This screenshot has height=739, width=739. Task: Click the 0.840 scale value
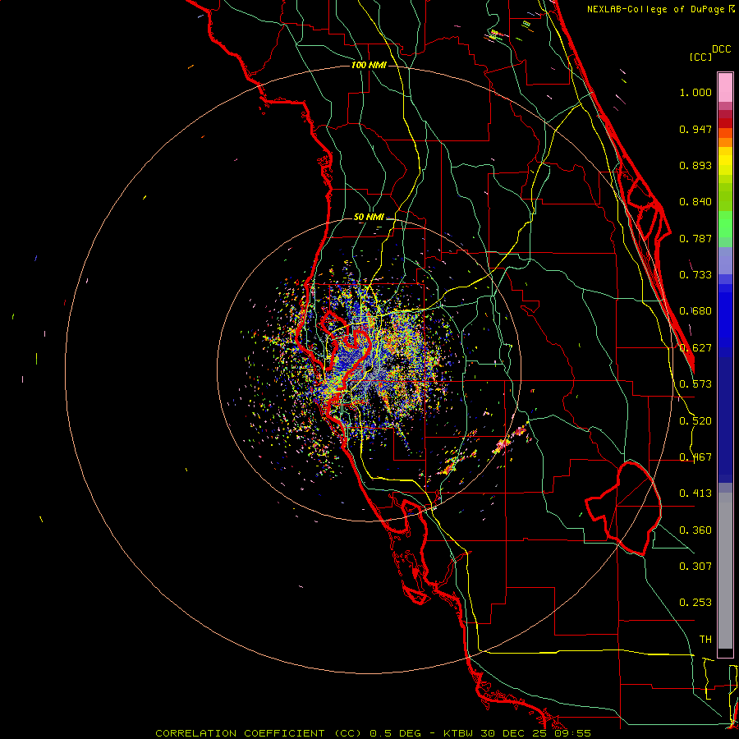point(695,202)
